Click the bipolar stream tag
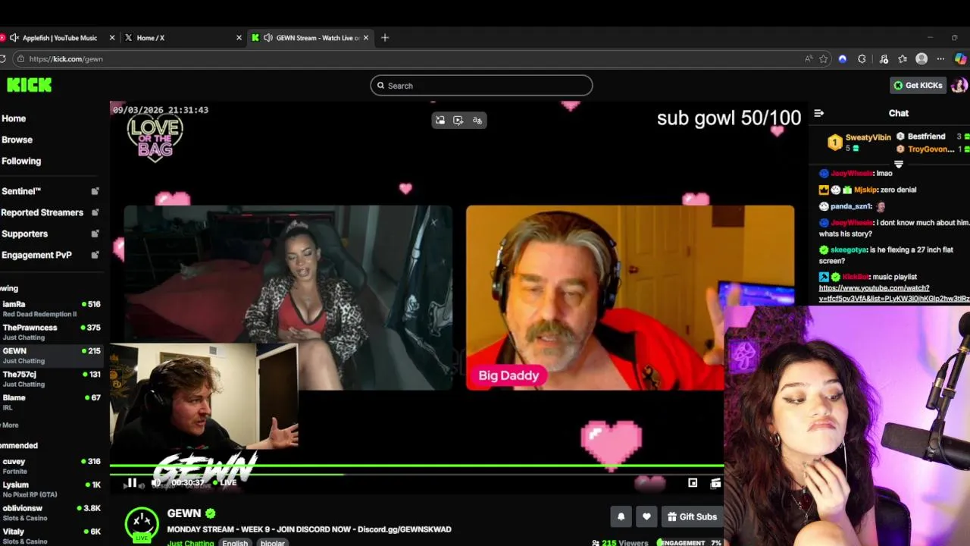This screenshot has width=970, height=546. click(273, 542)
